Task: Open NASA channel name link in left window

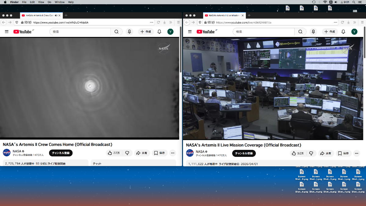Action: point(17,151)
